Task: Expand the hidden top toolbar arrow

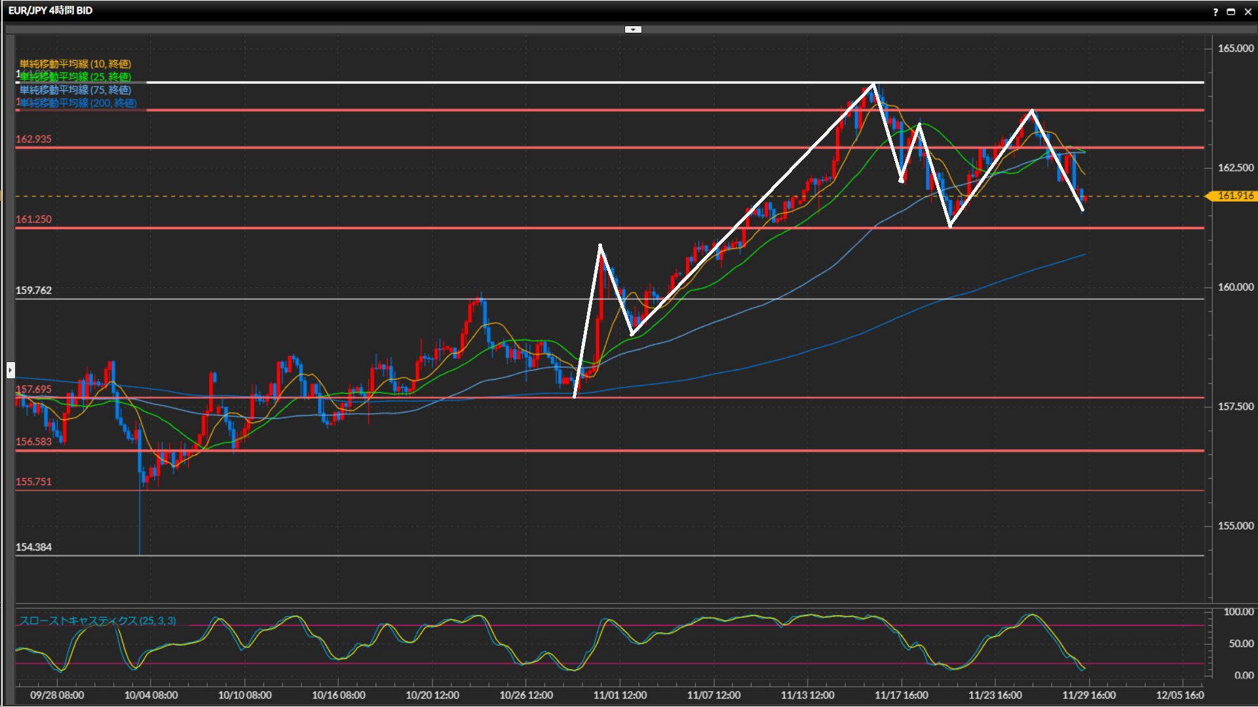Action: [632, 29]
